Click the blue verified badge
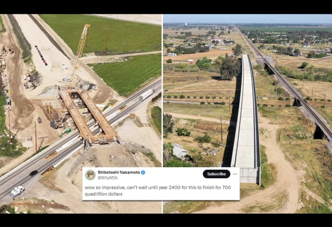332x227 pixels. (143, 173)
